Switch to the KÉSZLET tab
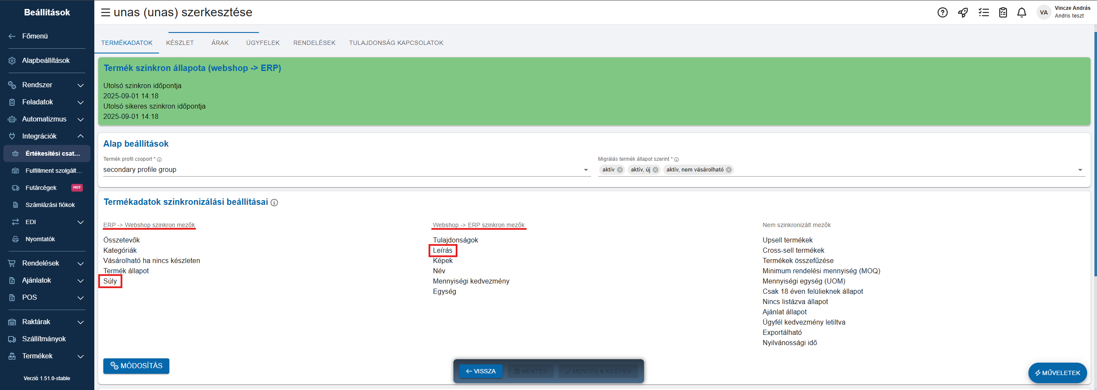The width and height of the screenshot is (1097, 390). 180,43
